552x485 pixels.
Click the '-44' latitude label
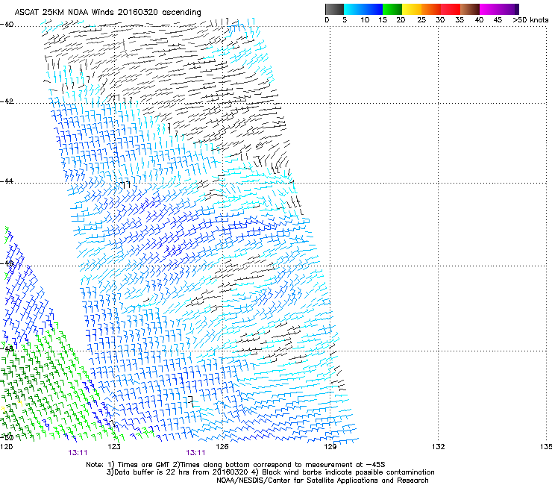[x=7, y=181]
